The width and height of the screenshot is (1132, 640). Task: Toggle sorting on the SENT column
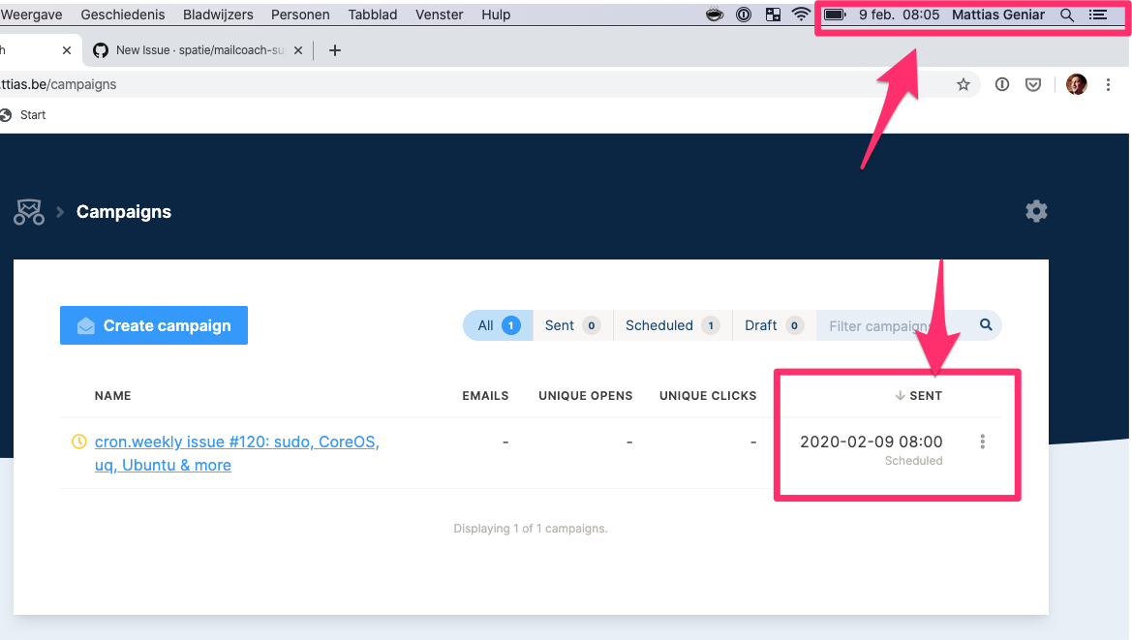(918, 395)
